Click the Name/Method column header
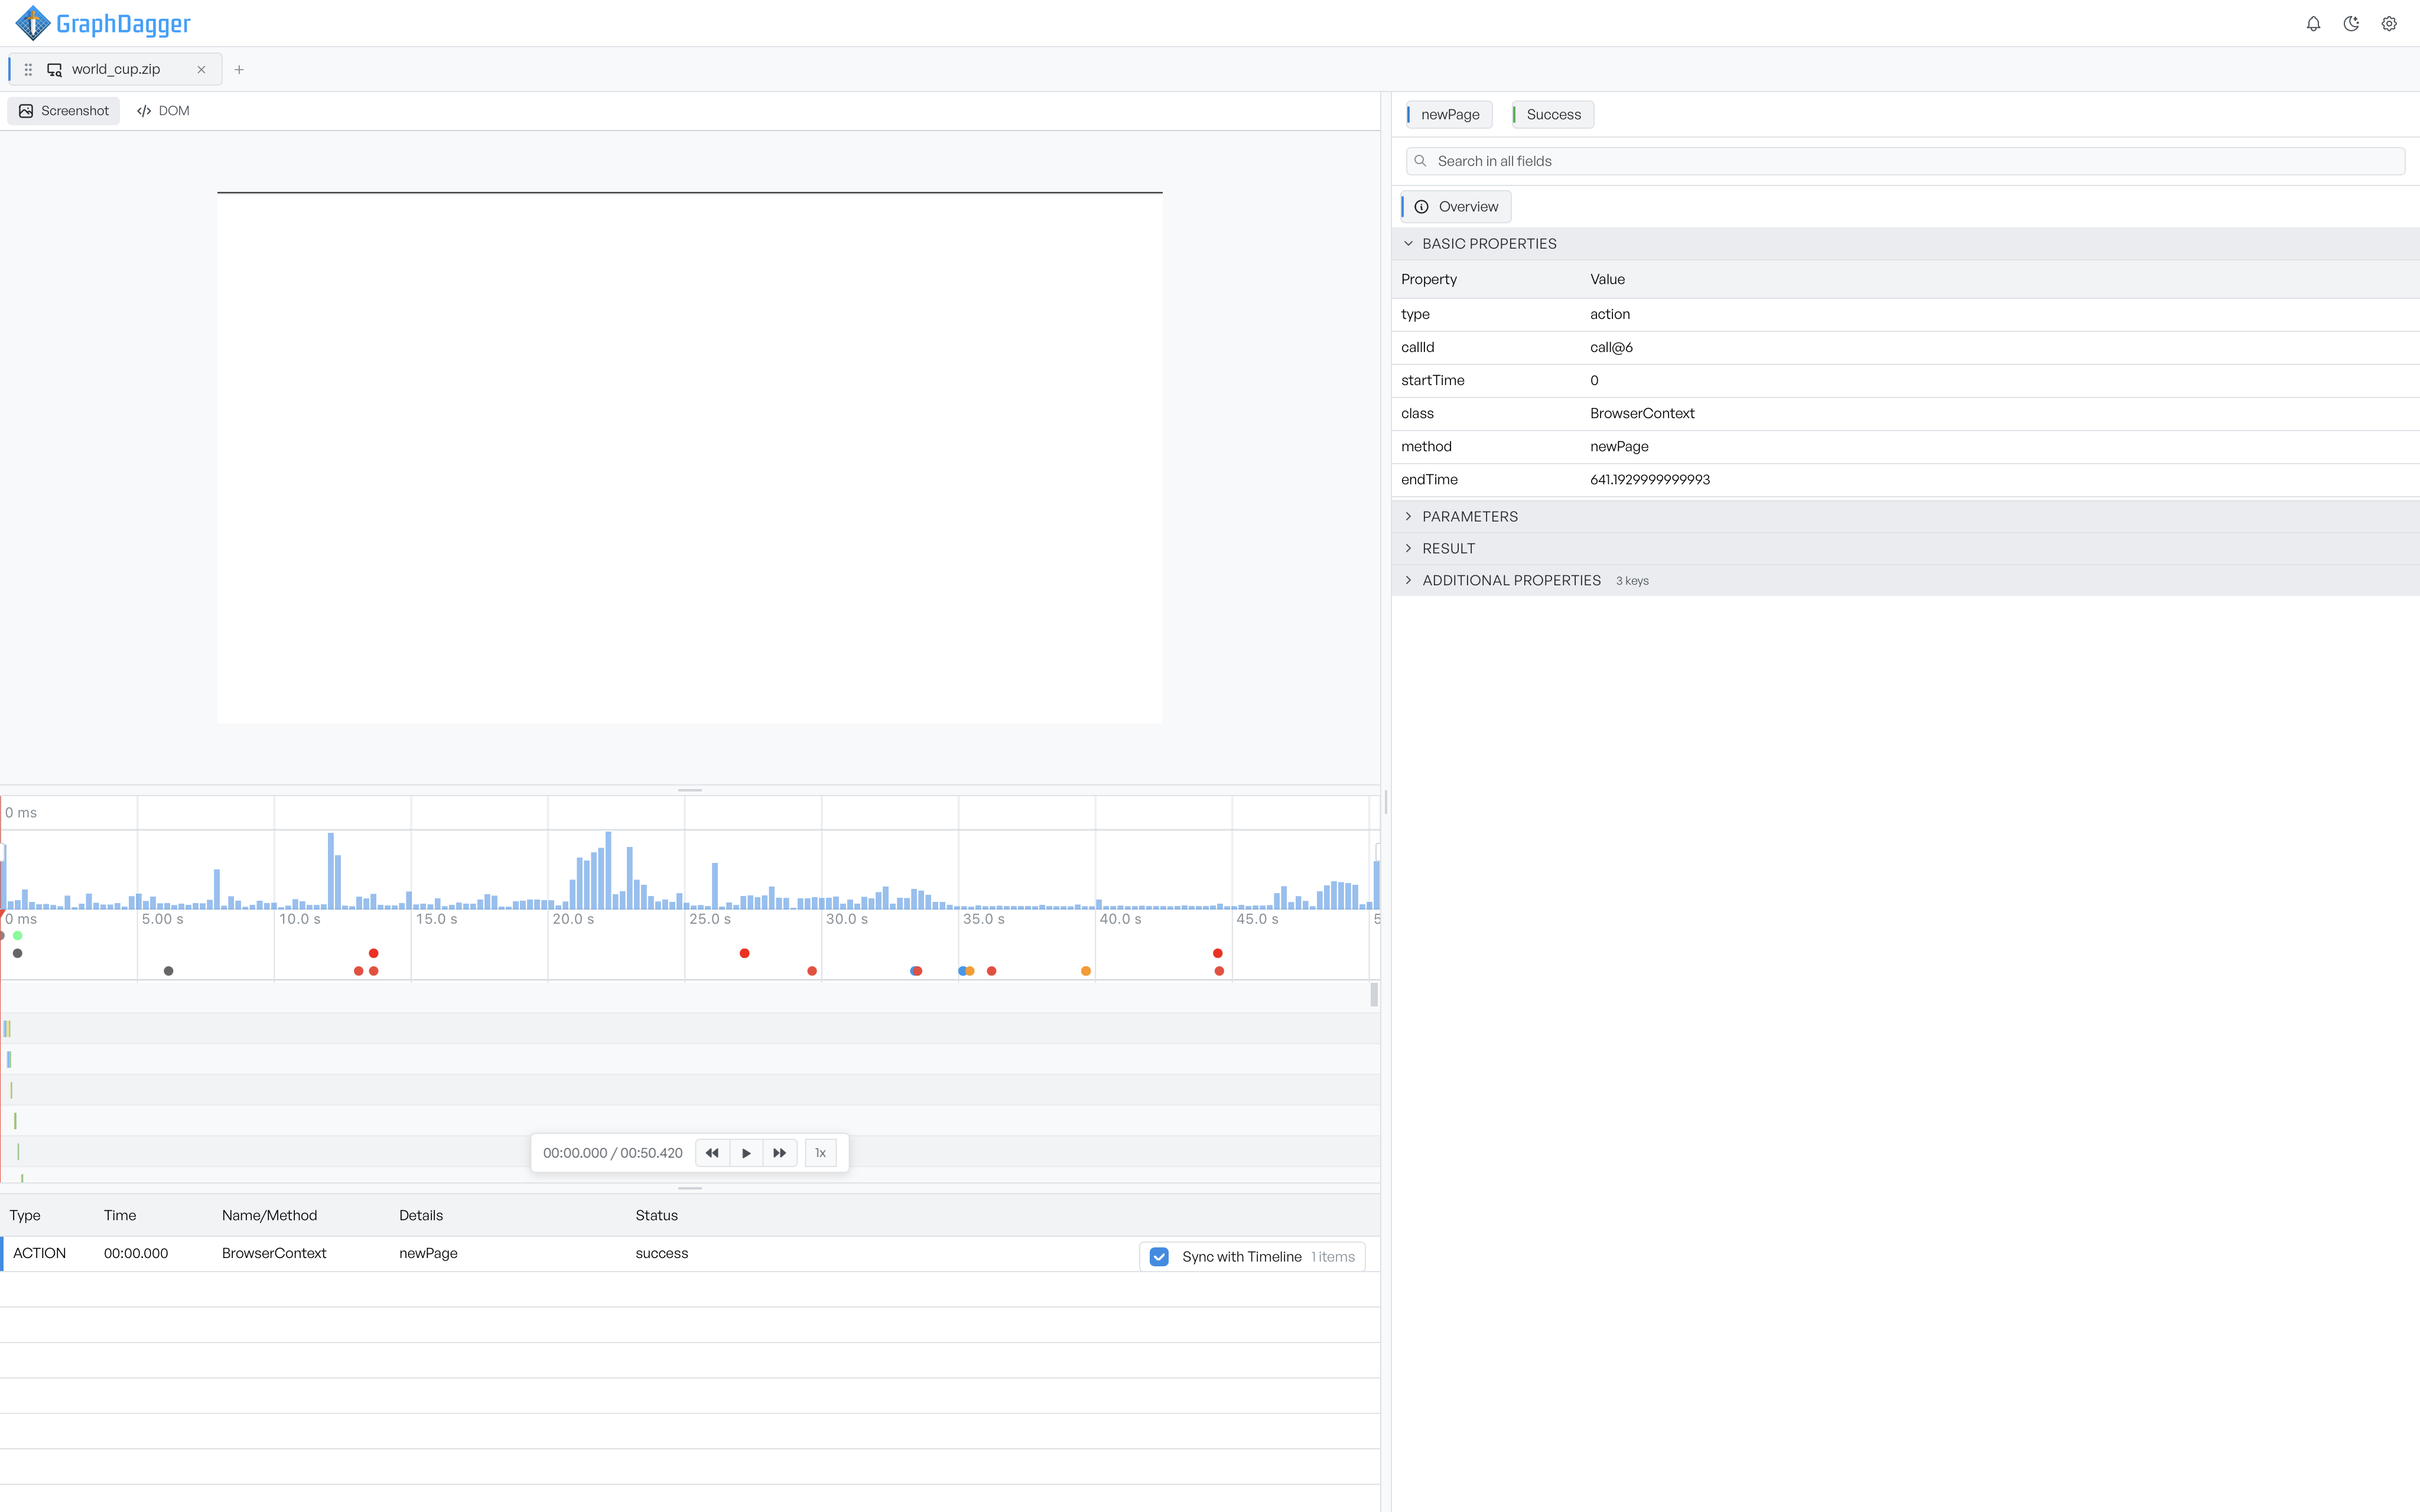The image size is (2420, 1512). pos(269,1216)
